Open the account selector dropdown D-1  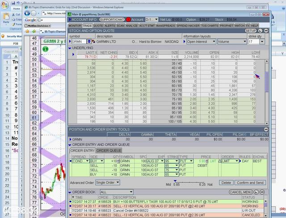point(151,20)
